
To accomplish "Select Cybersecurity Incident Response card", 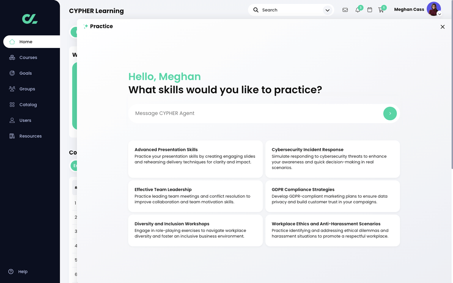I will (x=333, y=159).
